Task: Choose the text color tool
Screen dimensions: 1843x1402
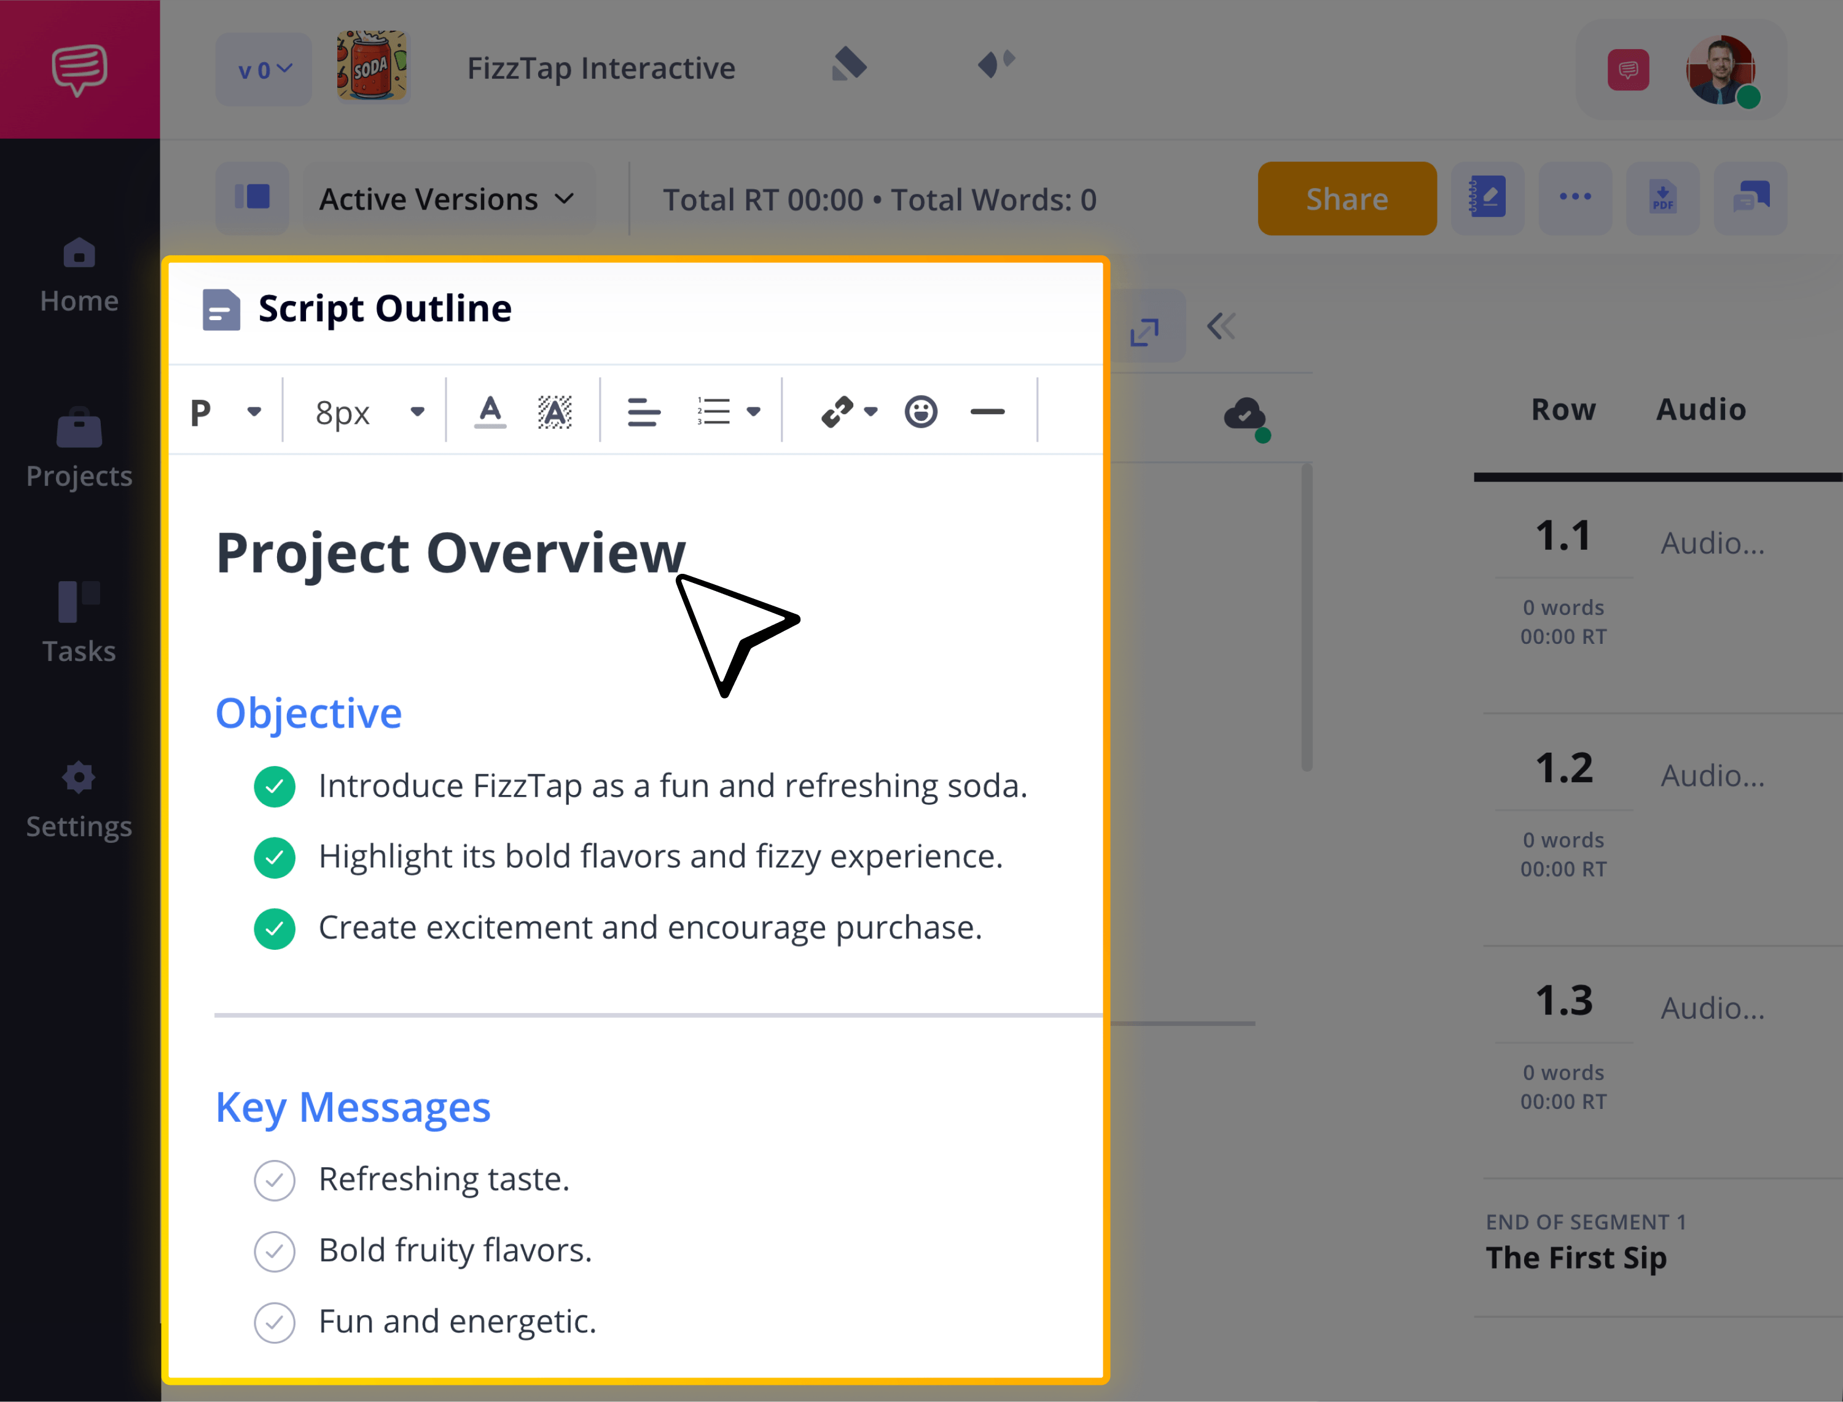Action: point(491,412)
